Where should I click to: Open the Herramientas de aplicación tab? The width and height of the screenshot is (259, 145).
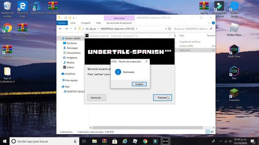coord(119,23)
